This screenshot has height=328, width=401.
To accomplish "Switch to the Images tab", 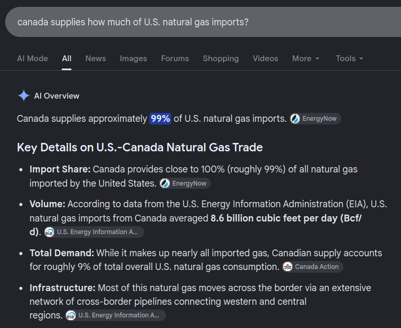I will click(x=134, y=59).
